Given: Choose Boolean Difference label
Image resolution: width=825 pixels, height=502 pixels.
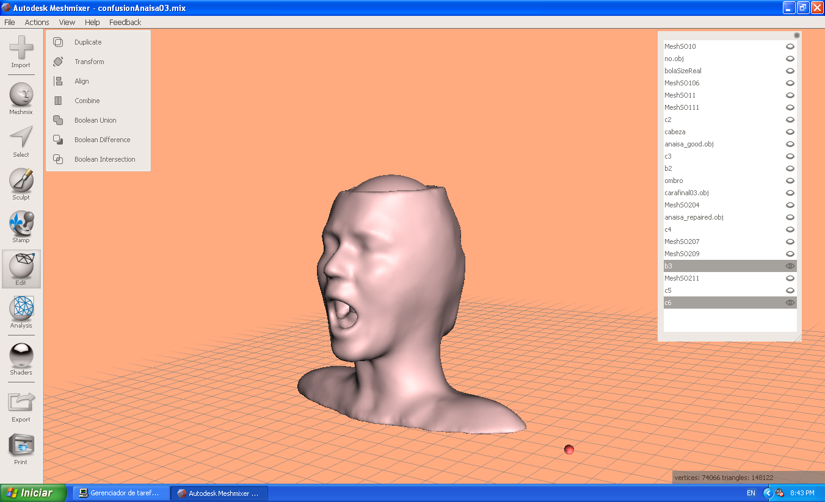Looking at the screenshot, I should pyautogui.click(x=103, y=140).
